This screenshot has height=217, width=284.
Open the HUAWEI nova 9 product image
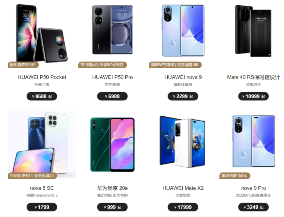(183, 30)
